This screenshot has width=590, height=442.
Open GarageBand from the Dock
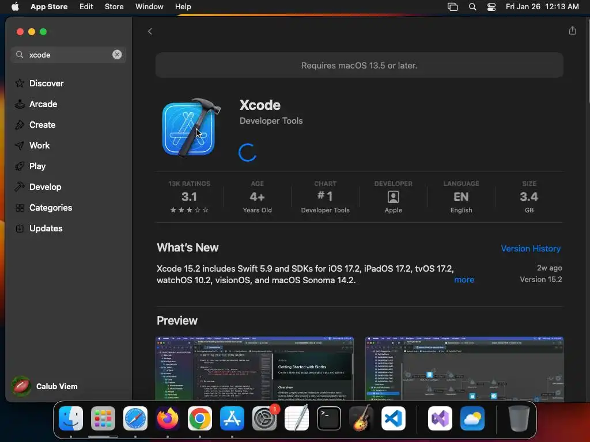[x=361, y=418]
